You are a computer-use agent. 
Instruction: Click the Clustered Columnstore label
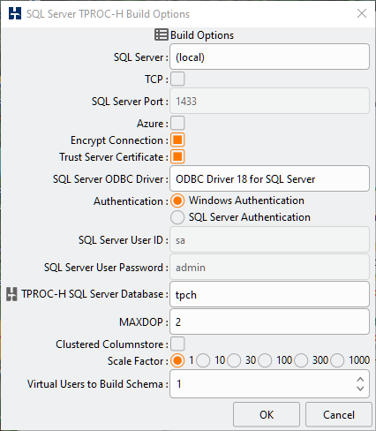coord(112,344)
